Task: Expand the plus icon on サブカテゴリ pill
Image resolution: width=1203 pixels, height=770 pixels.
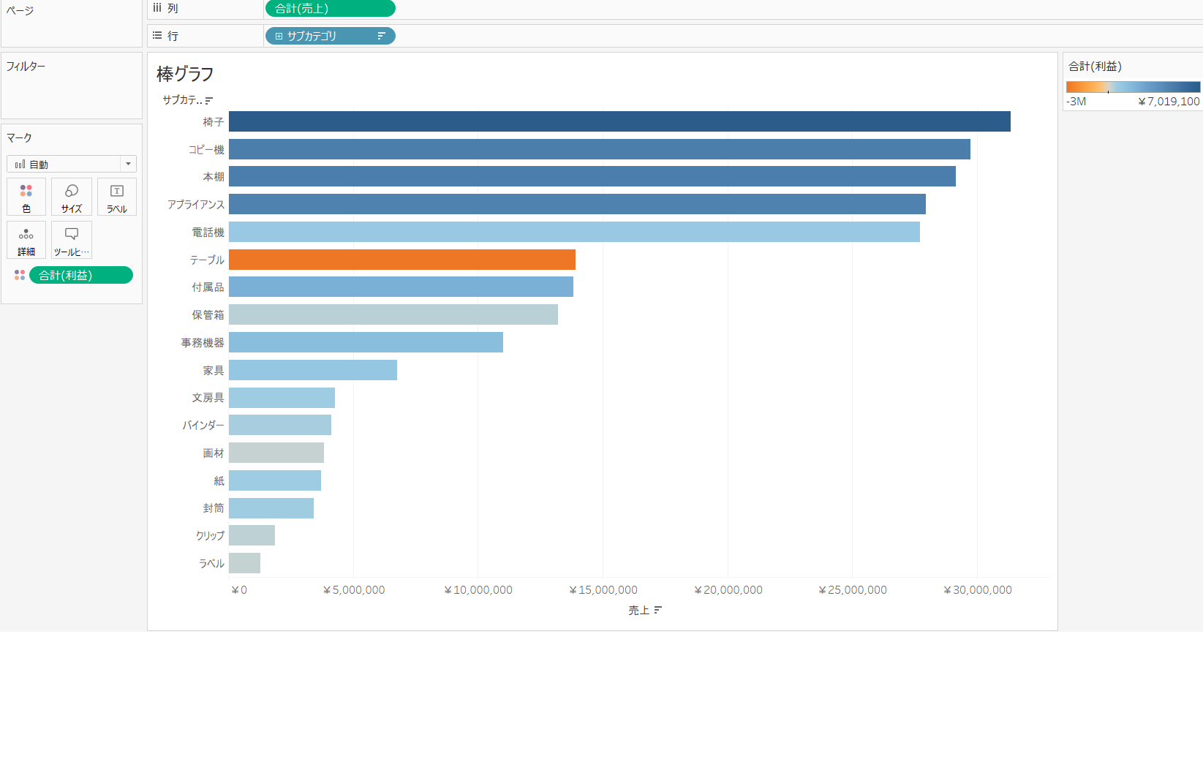Action: [x=279, y=36]
